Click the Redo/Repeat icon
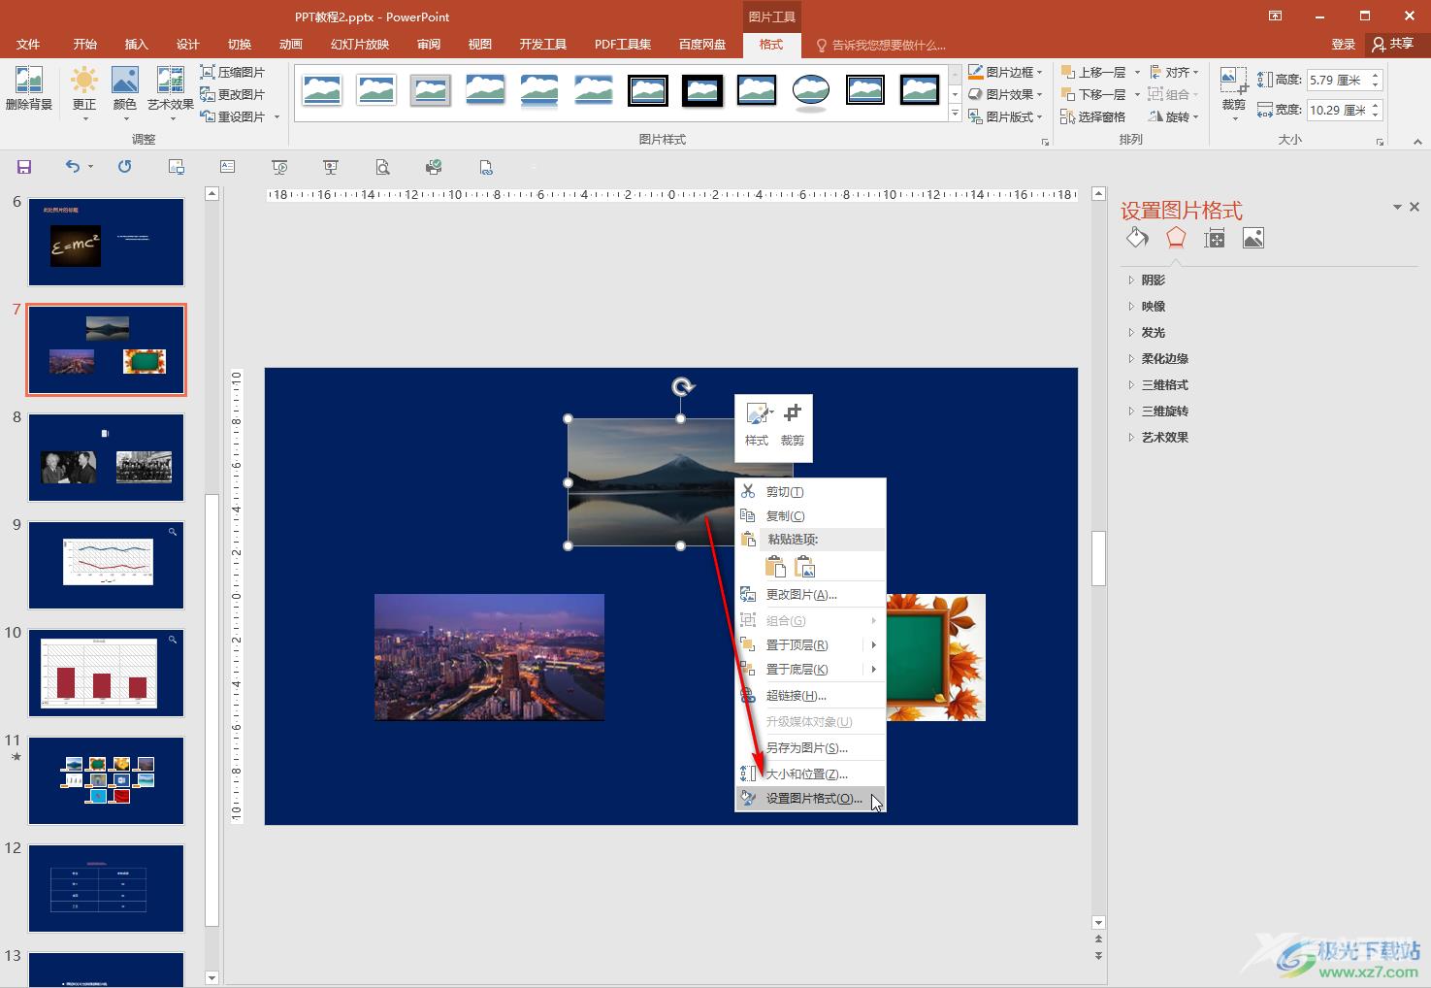The image size is (1431, 988). [124, 167]
